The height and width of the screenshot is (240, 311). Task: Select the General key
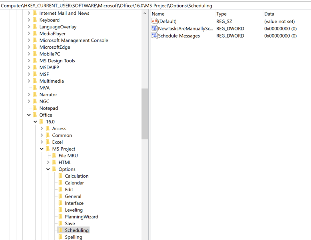[x=73, y=196]
